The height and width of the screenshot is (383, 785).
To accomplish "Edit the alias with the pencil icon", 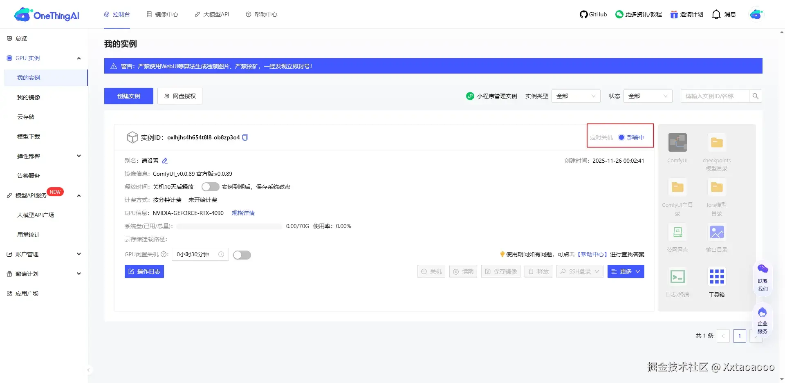I will 165,161.
